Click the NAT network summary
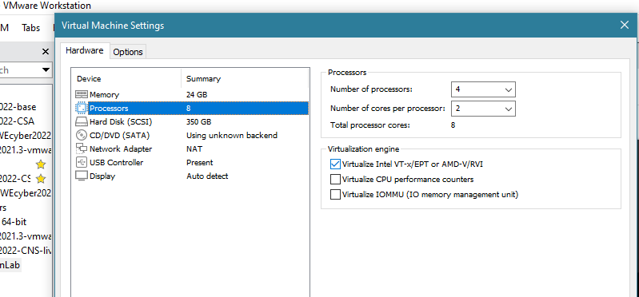The width and height of the screenshot is (639, 297). coord(194,149)
